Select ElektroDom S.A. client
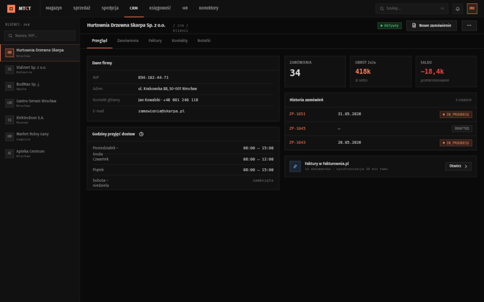The width and height of the screenshot is (484, 302). click(40, 120)
